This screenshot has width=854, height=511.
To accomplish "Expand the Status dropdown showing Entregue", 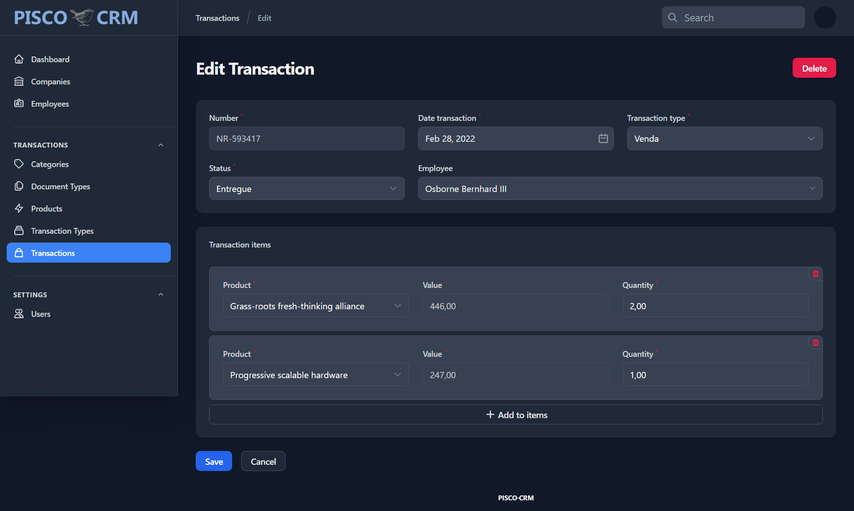I will coord(306,188).
